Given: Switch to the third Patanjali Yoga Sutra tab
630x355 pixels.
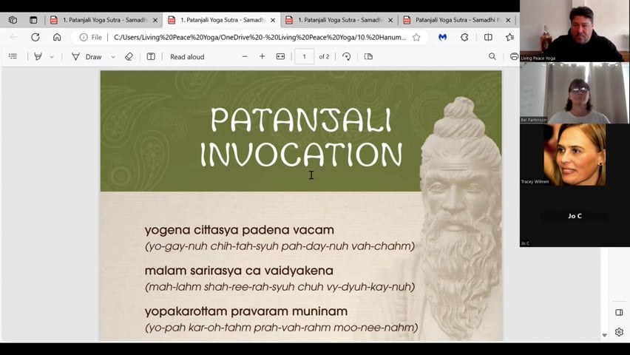Looking at the screenshot, I should click(x=339, y=20).
